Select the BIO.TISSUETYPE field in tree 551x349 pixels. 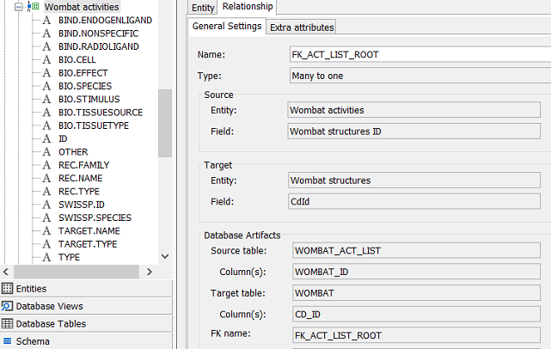pos(94,126)
